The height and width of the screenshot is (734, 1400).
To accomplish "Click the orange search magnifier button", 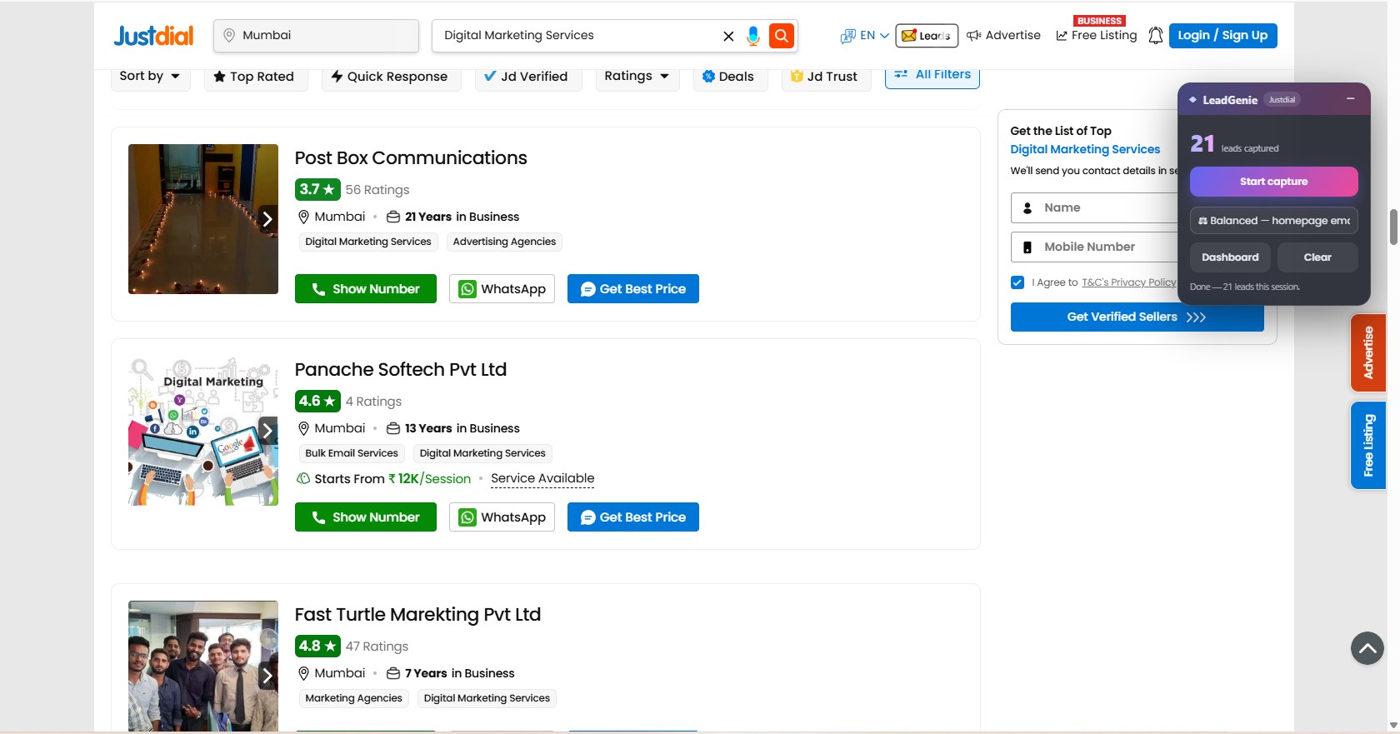I will point(782,35).
